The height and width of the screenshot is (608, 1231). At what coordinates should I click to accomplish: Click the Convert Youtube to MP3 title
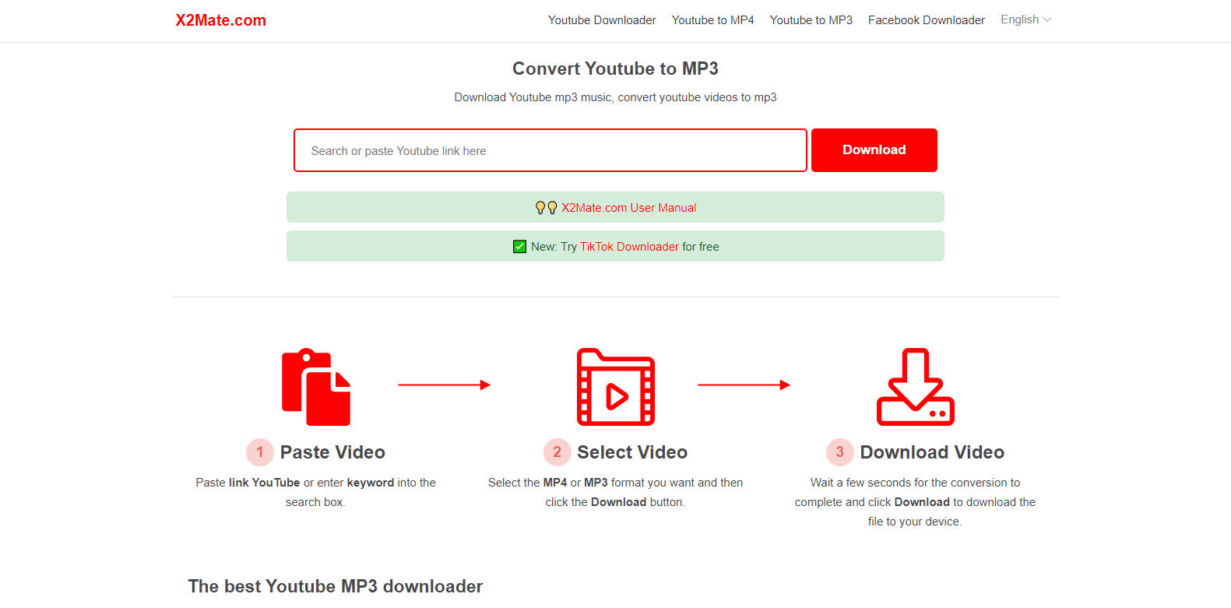point(615,69)
